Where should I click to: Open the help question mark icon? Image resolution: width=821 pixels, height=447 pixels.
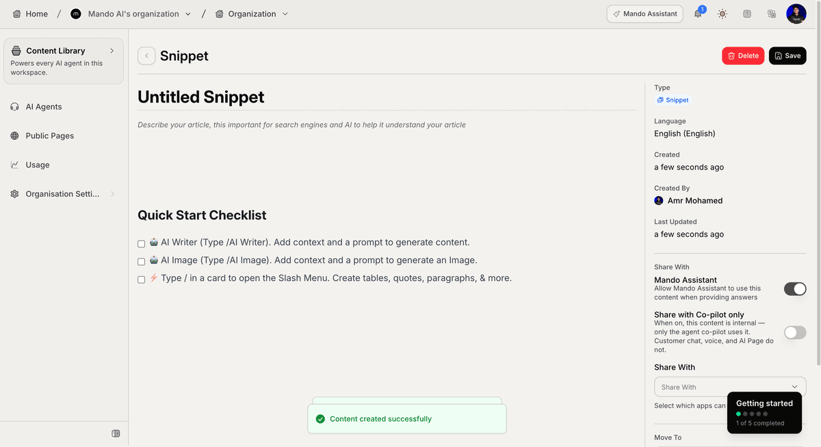pos(747,14)
